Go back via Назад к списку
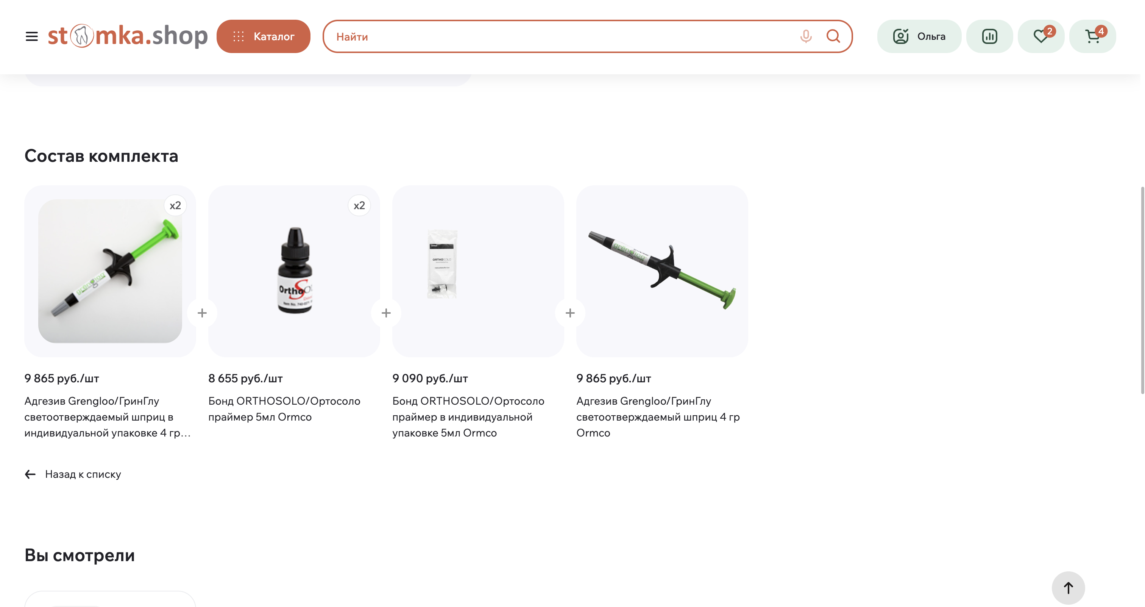The height and width of the screenshot is (607, 1145). [x=73, y=474]
